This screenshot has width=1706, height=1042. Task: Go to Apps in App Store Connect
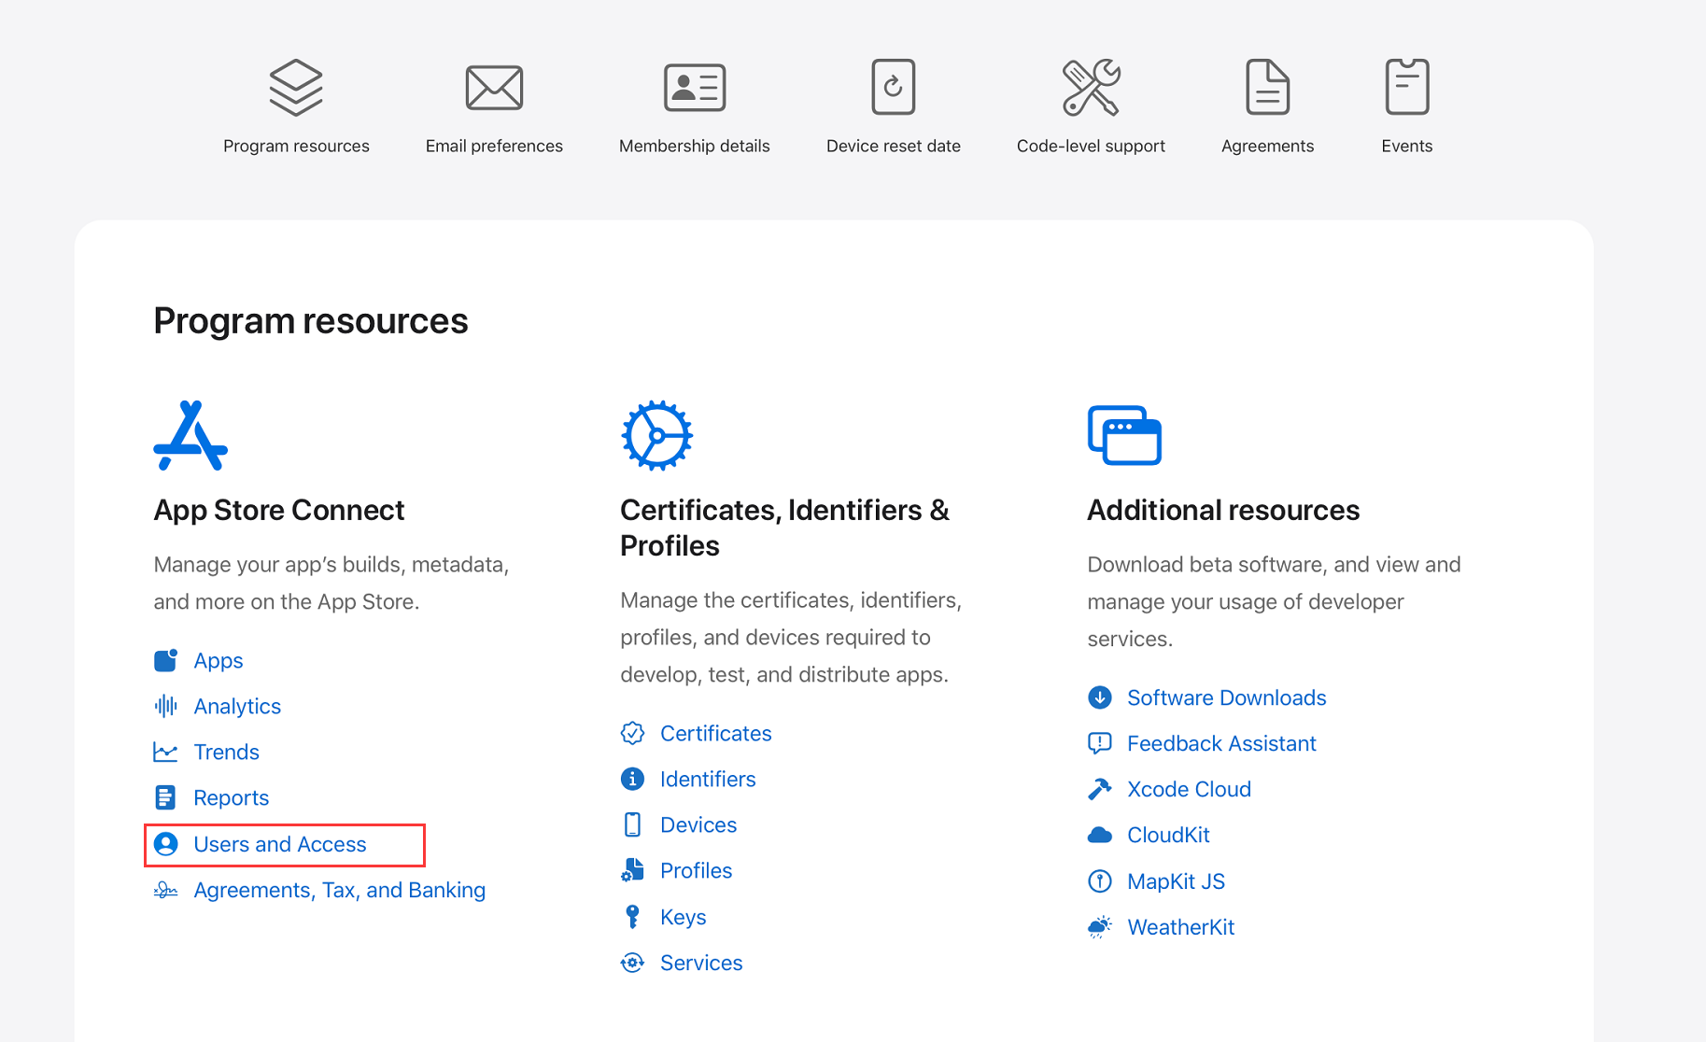coord(218,661)
